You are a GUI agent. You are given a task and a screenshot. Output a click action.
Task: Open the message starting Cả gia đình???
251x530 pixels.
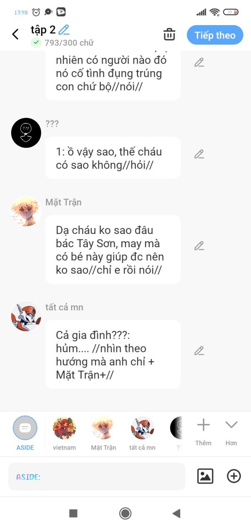113,355
